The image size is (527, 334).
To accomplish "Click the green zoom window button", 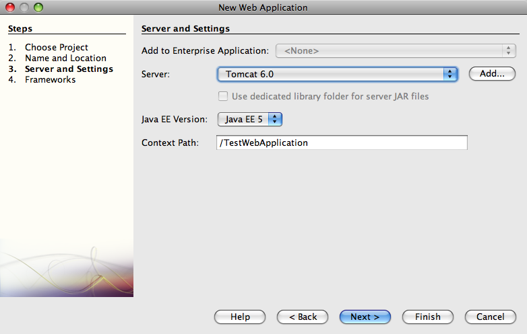I will point(38,7).
